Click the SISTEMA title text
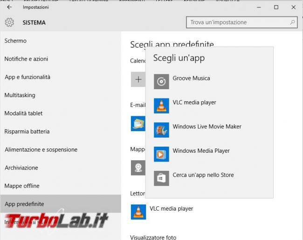Viewport: 303px width, 240px height. [x=34, y=22]
